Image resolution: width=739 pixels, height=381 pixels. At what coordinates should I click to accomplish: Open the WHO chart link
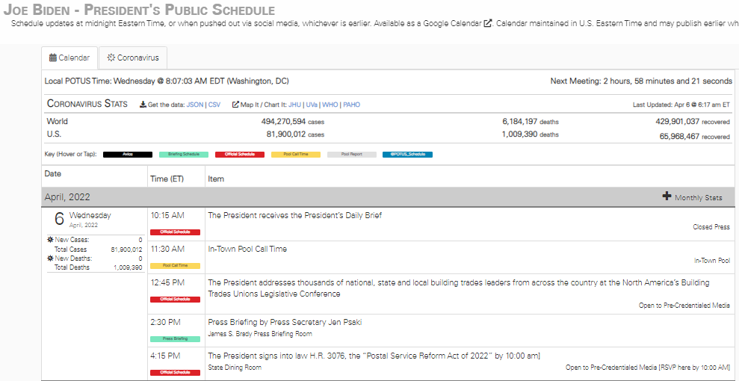[x=330, y=105]
